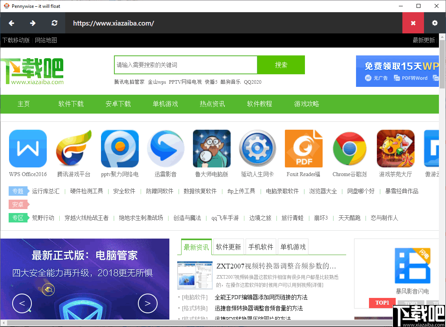Click the 专区 tag label
Viewport: 446px width, 327px height.
coord(19,218)
